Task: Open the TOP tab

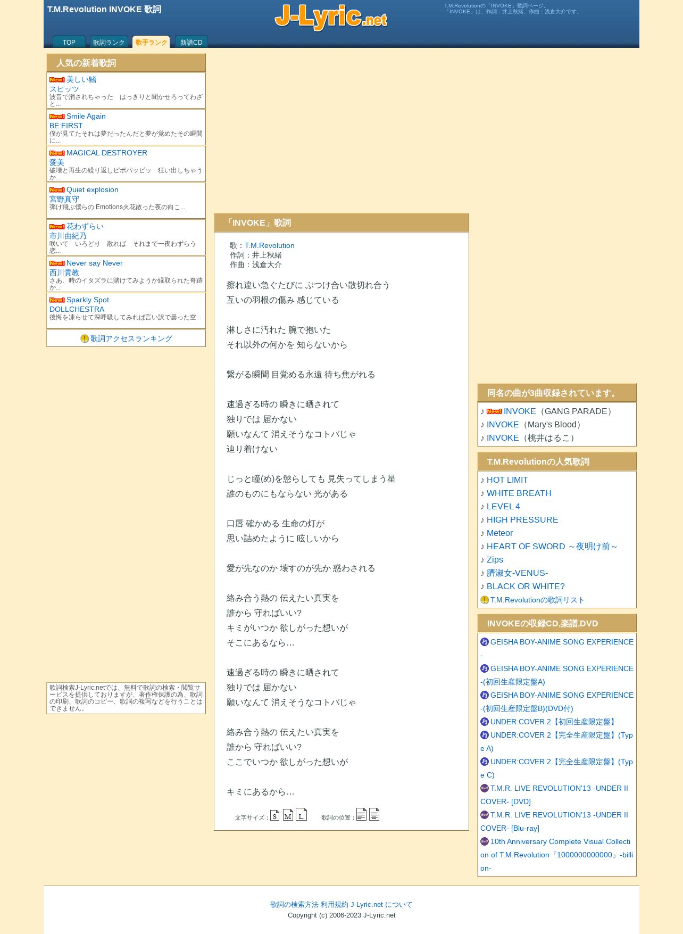Action: pos(69,42)
